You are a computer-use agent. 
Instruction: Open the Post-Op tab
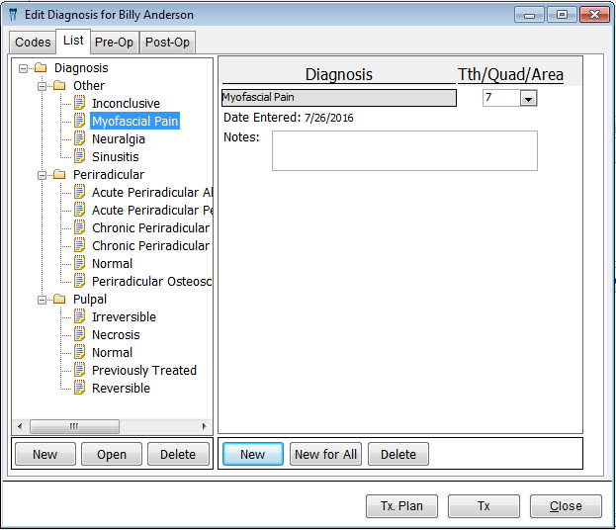click(166, 43)
